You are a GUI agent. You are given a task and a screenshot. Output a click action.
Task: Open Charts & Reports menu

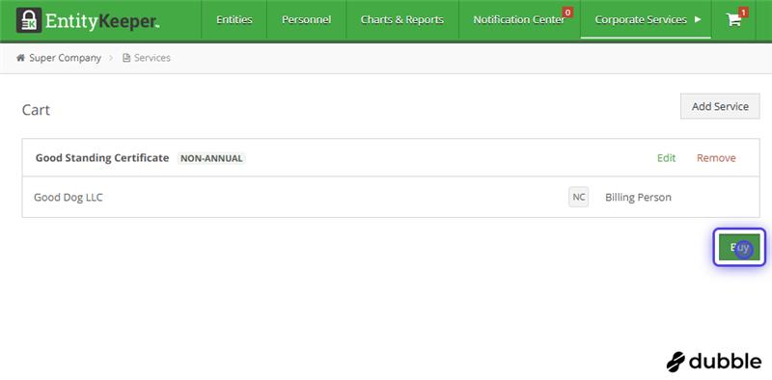tap(402, 19)
